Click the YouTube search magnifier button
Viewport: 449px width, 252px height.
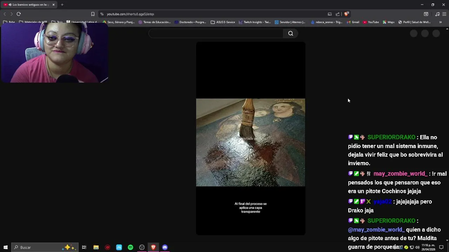(290, 33)
